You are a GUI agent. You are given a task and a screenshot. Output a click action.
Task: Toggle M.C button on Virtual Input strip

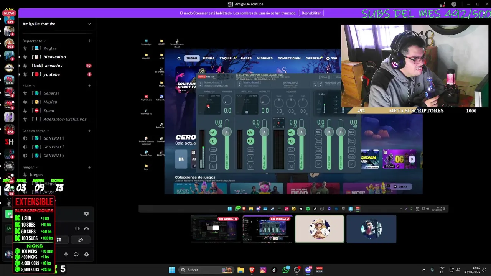point(291,149)
